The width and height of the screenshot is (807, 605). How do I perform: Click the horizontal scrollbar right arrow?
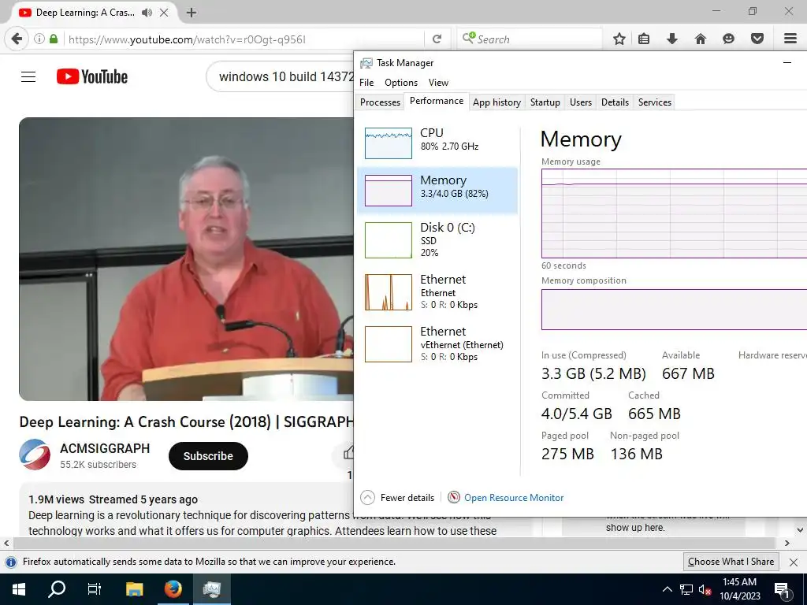(x=787, y=544)
